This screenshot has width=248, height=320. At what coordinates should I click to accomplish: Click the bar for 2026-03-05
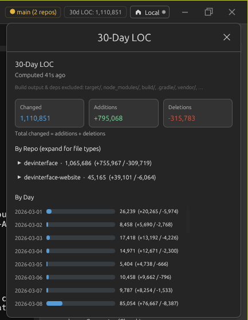(x=81, y=264)
